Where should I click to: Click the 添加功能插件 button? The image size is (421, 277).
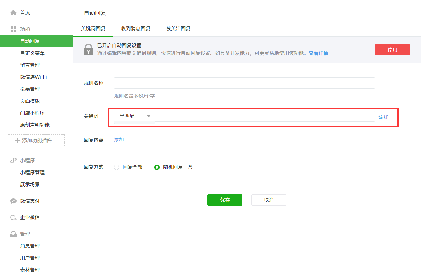click(x=36, y=140)
